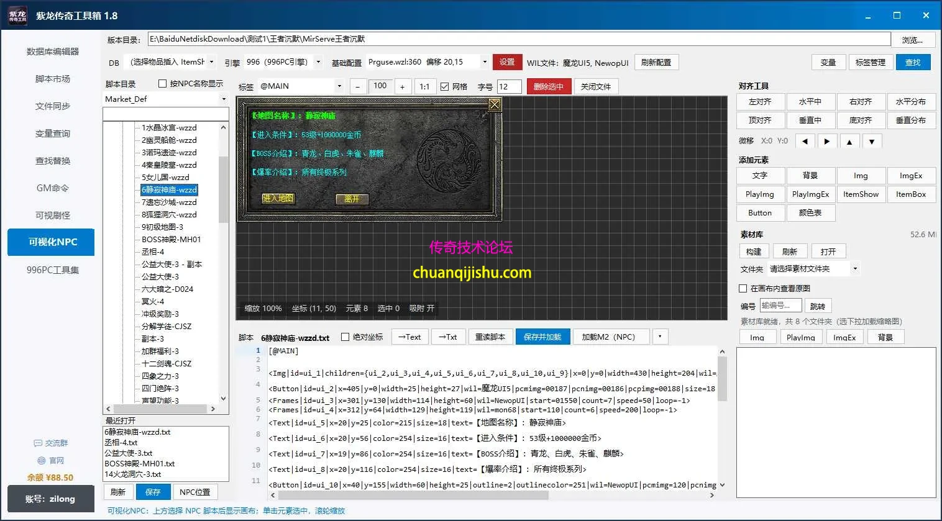Open 丞相-4.txt from recent files
Screen dimensions: 942x521
coord(121,443)
